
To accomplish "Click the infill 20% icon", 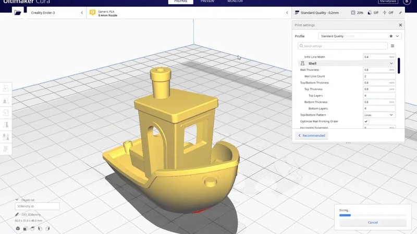I will [353, 12].
